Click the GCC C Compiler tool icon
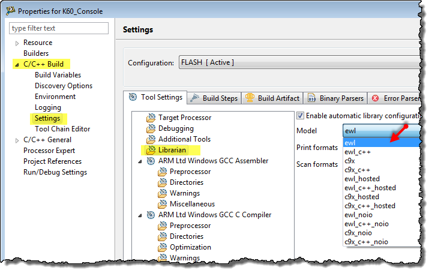 coord(151,215)
